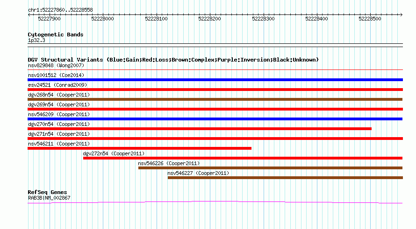Open variant label esv24521 (Conrad2009)
The width and height of the screenshot is (416, 229).
point(57,85)
